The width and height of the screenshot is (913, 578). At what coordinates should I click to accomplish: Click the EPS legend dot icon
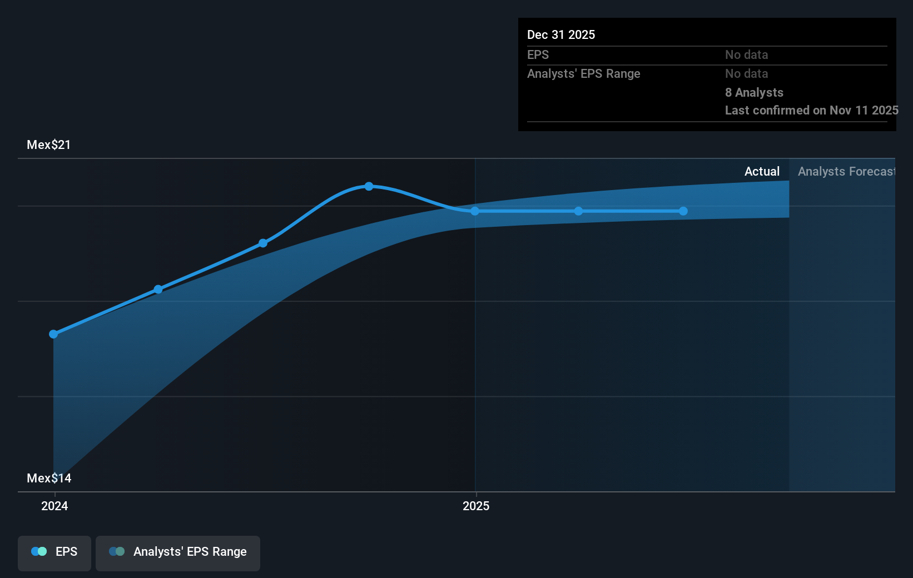pos(38,551)
